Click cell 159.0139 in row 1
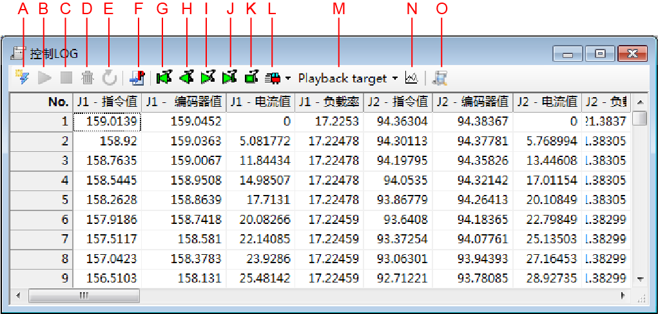Image resolution: width=658 pixels, height=314 pixels. coord(107,120)
